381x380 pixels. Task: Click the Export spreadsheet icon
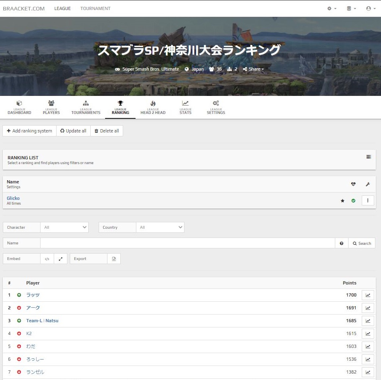pyautogui.click(x=114, y=259)
